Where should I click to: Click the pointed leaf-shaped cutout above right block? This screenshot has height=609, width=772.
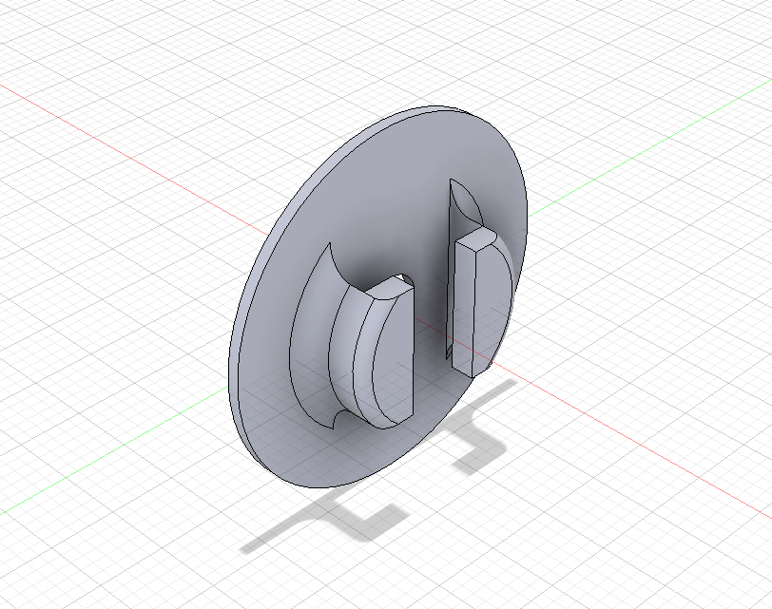(463, 200)
